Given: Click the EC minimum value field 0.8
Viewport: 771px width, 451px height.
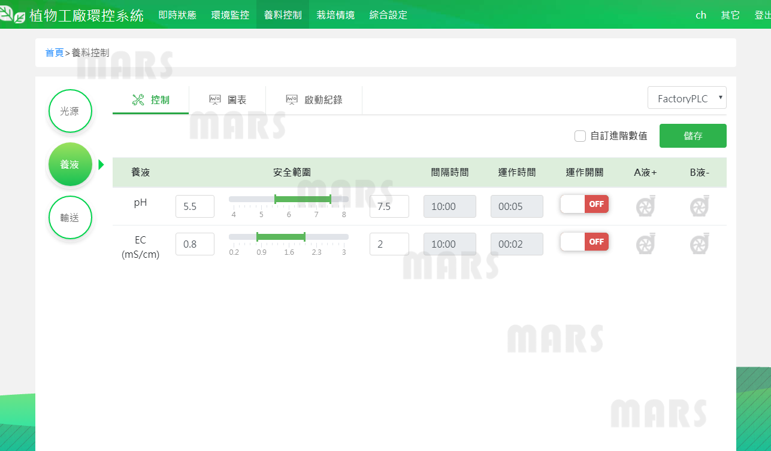Looking at the screenshot, I should click(195, 244).
